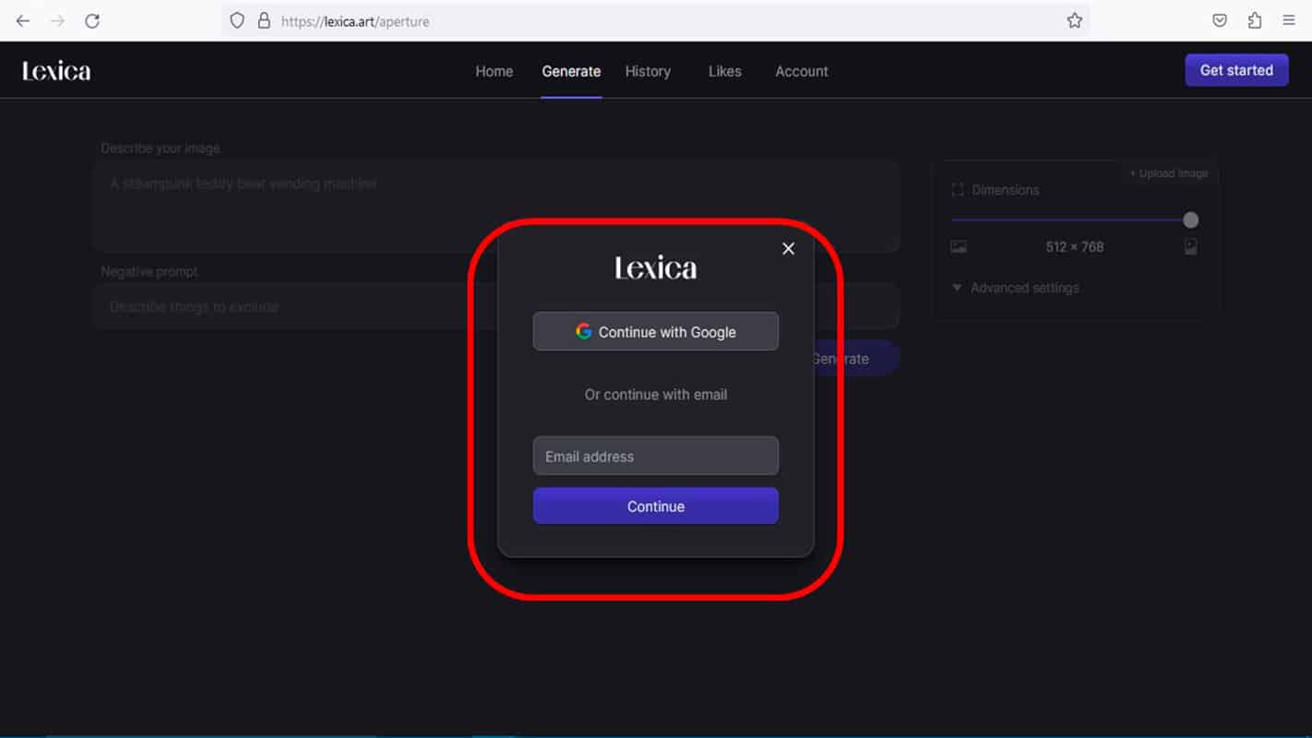The width and height of the screenshot is (1312, 738).
Task: Click the landscape image icon by slider
Action: (x=959, y=246)
